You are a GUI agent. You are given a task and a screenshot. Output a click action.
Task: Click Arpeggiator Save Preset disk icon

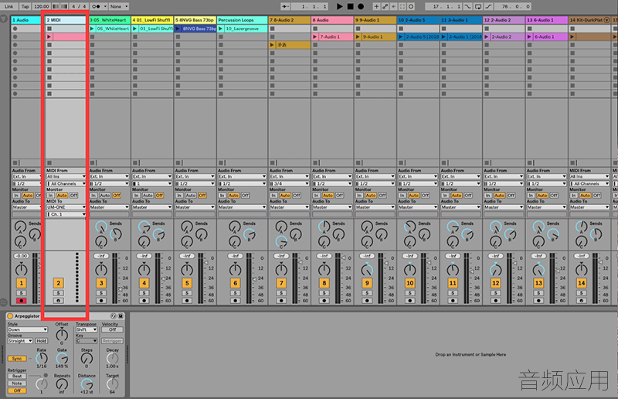click(121, 316)
